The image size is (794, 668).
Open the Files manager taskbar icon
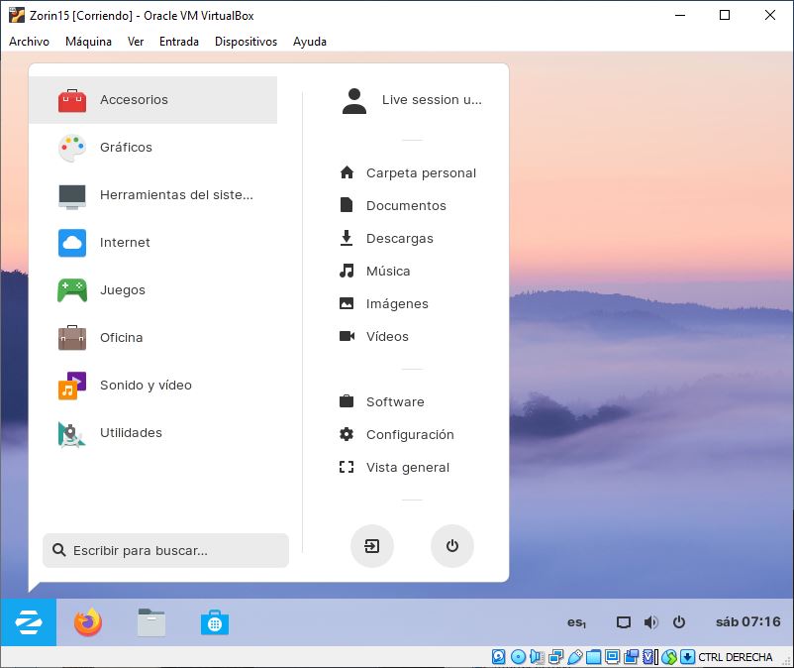click(151, 622)
